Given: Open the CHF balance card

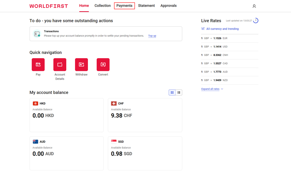Looking at the screenshot, I should 145,115.
